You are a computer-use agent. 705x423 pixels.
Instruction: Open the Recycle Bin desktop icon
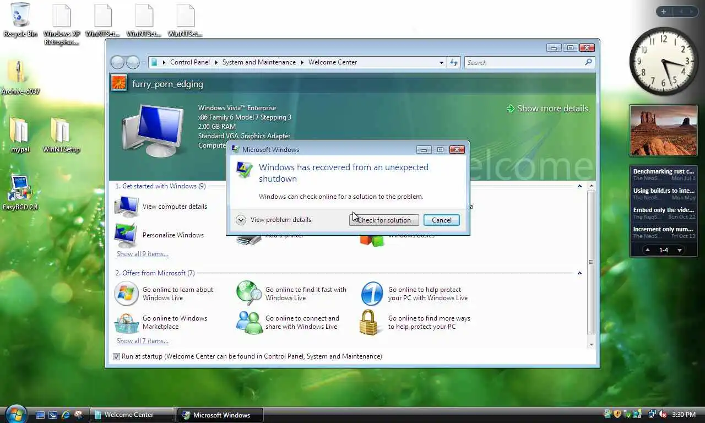pos(20,20)
